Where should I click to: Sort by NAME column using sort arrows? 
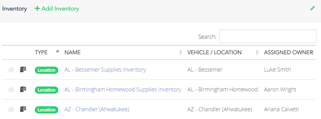pos(181,52)
